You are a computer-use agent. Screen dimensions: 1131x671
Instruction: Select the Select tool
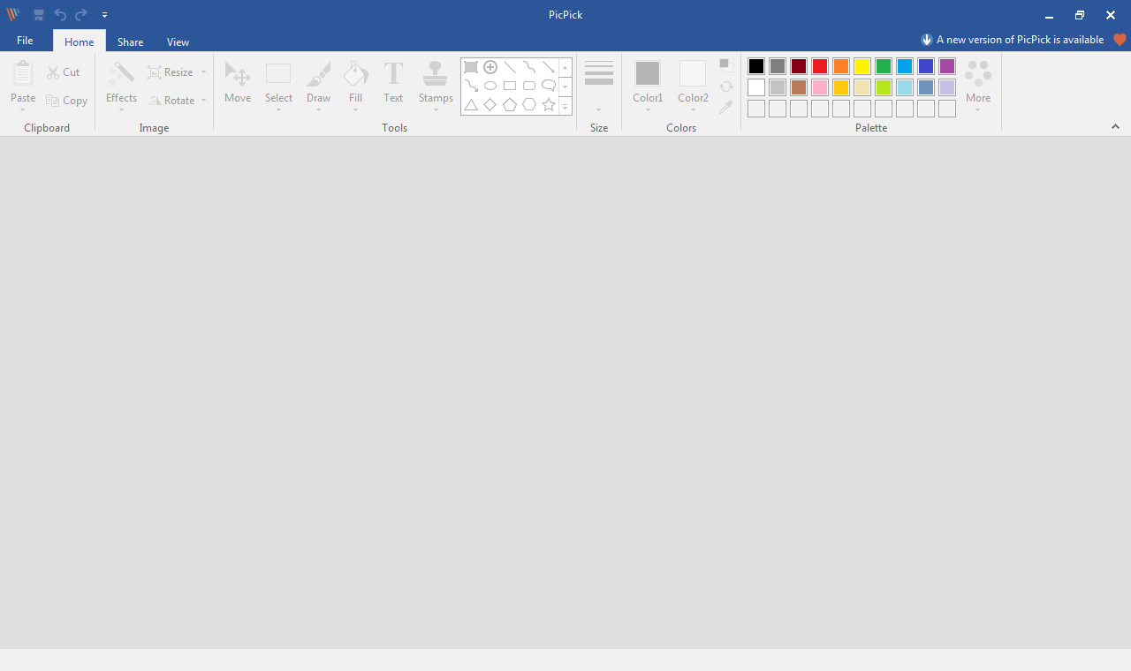[x=278, y=85]
